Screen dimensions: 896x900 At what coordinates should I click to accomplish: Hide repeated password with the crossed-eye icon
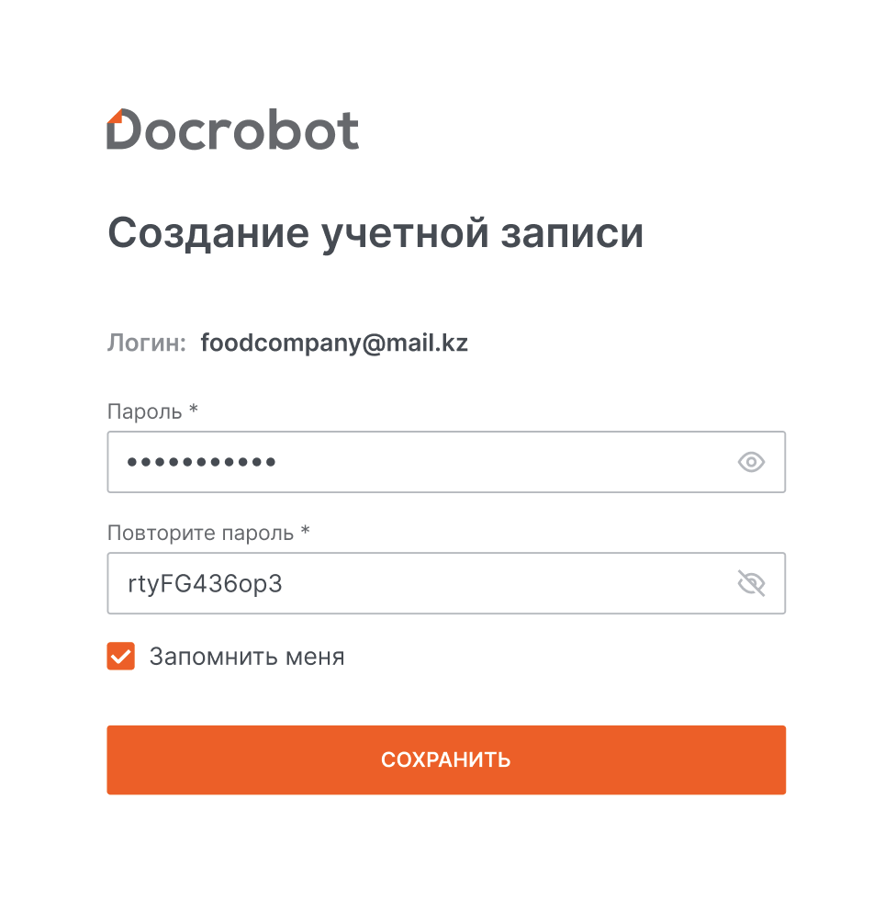point(751,583)
